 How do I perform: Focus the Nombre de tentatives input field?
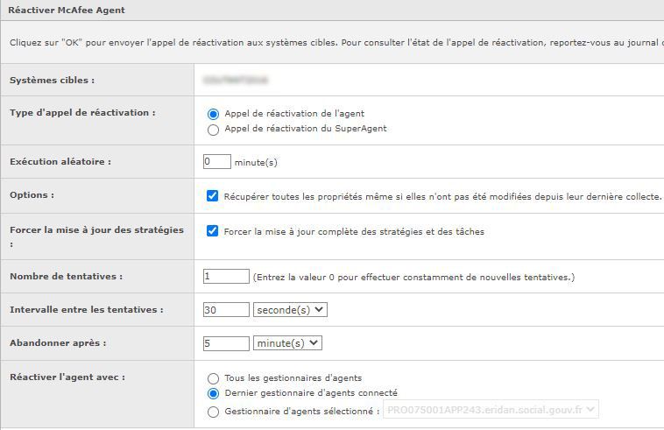[x=226, y=277]
